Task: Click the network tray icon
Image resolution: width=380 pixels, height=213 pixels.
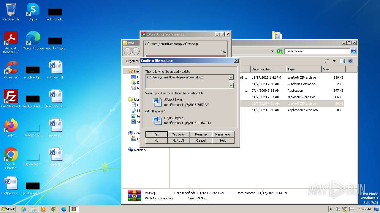Action: [345, 209]
